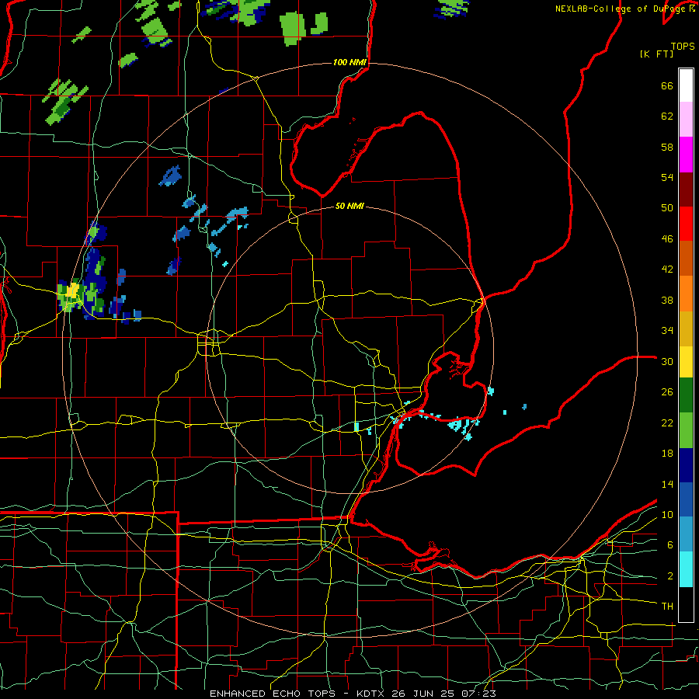Select the 46 value on the legend scale

coord(667,239)
